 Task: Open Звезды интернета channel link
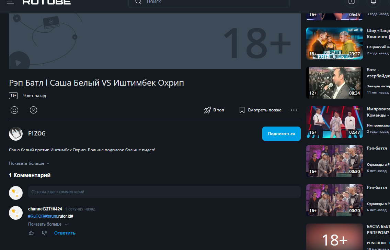click(x=378, y=86)
